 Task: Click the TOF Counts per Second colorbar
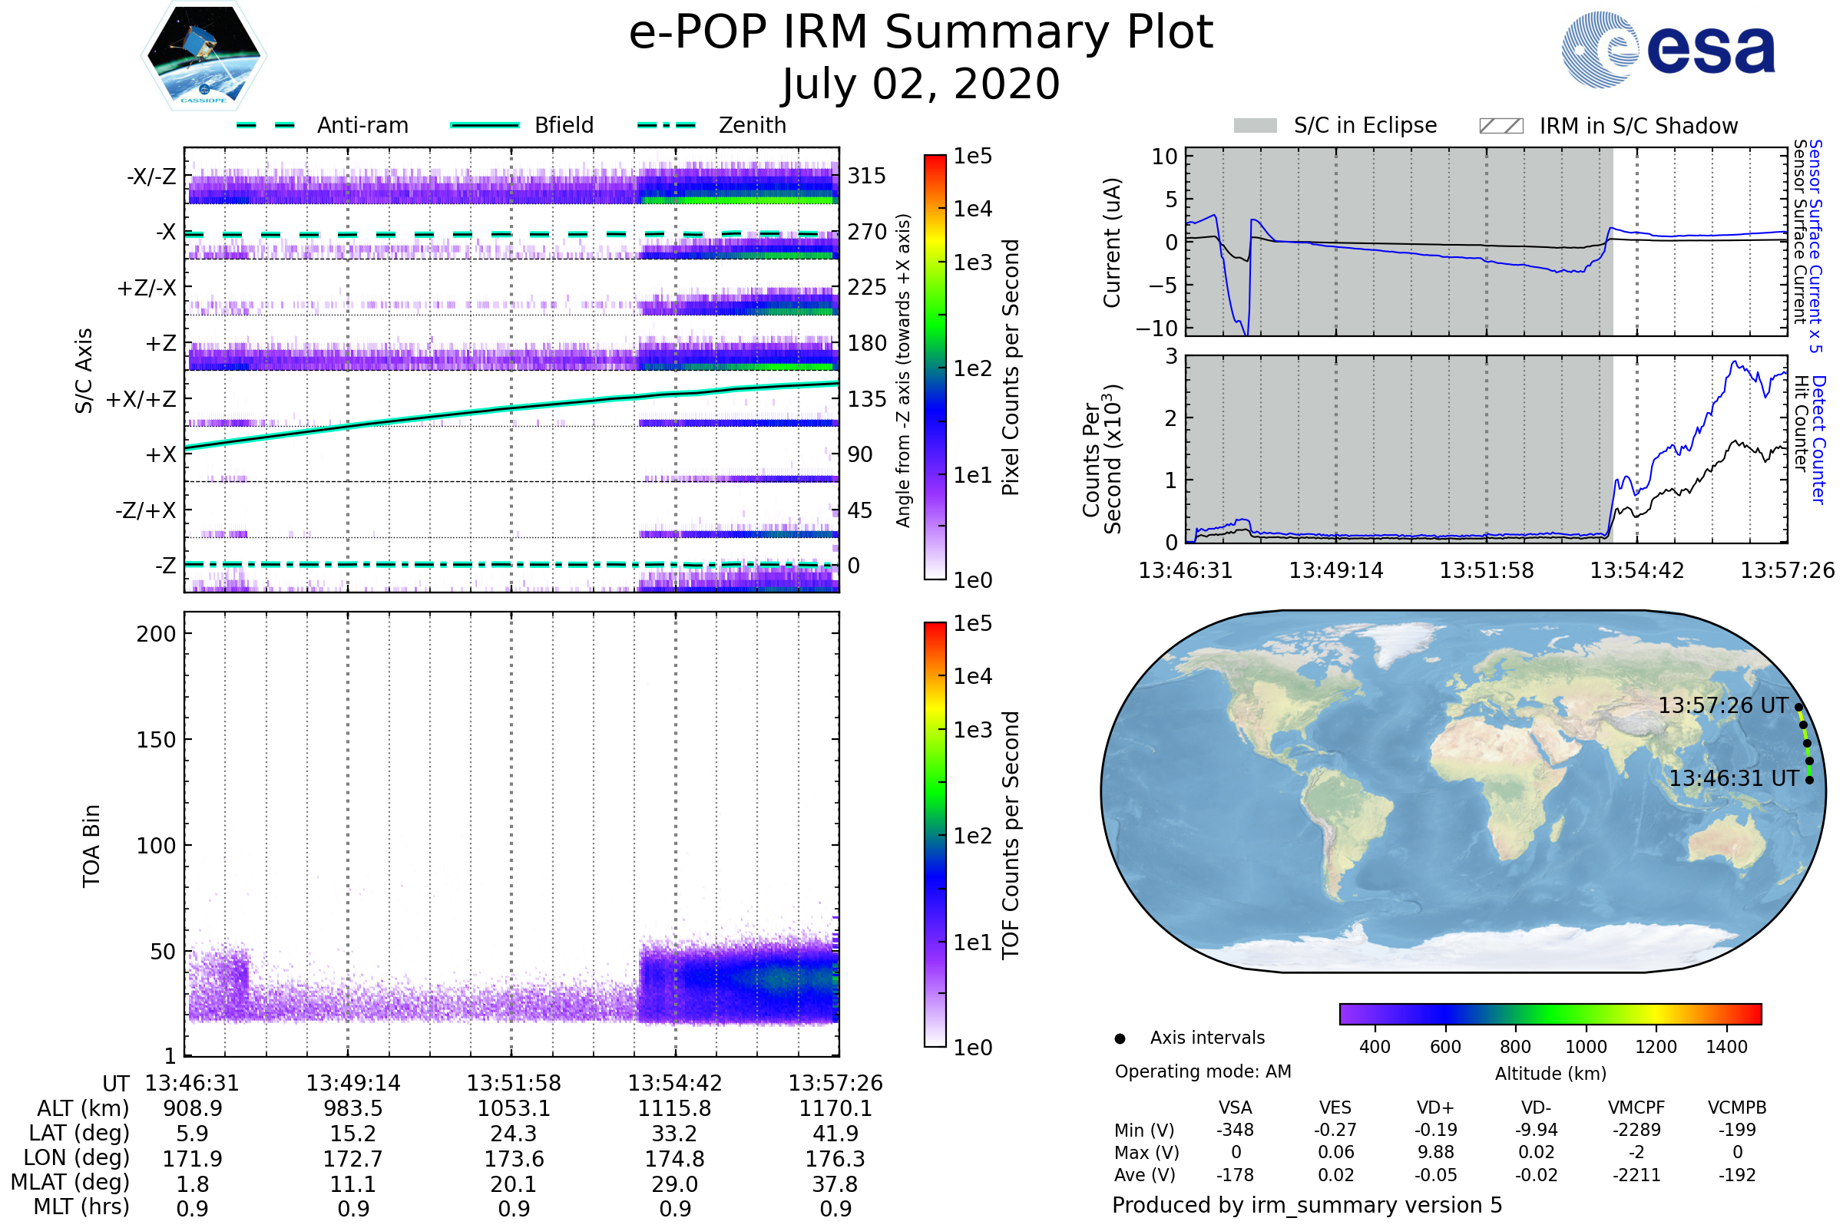point(935,834)
